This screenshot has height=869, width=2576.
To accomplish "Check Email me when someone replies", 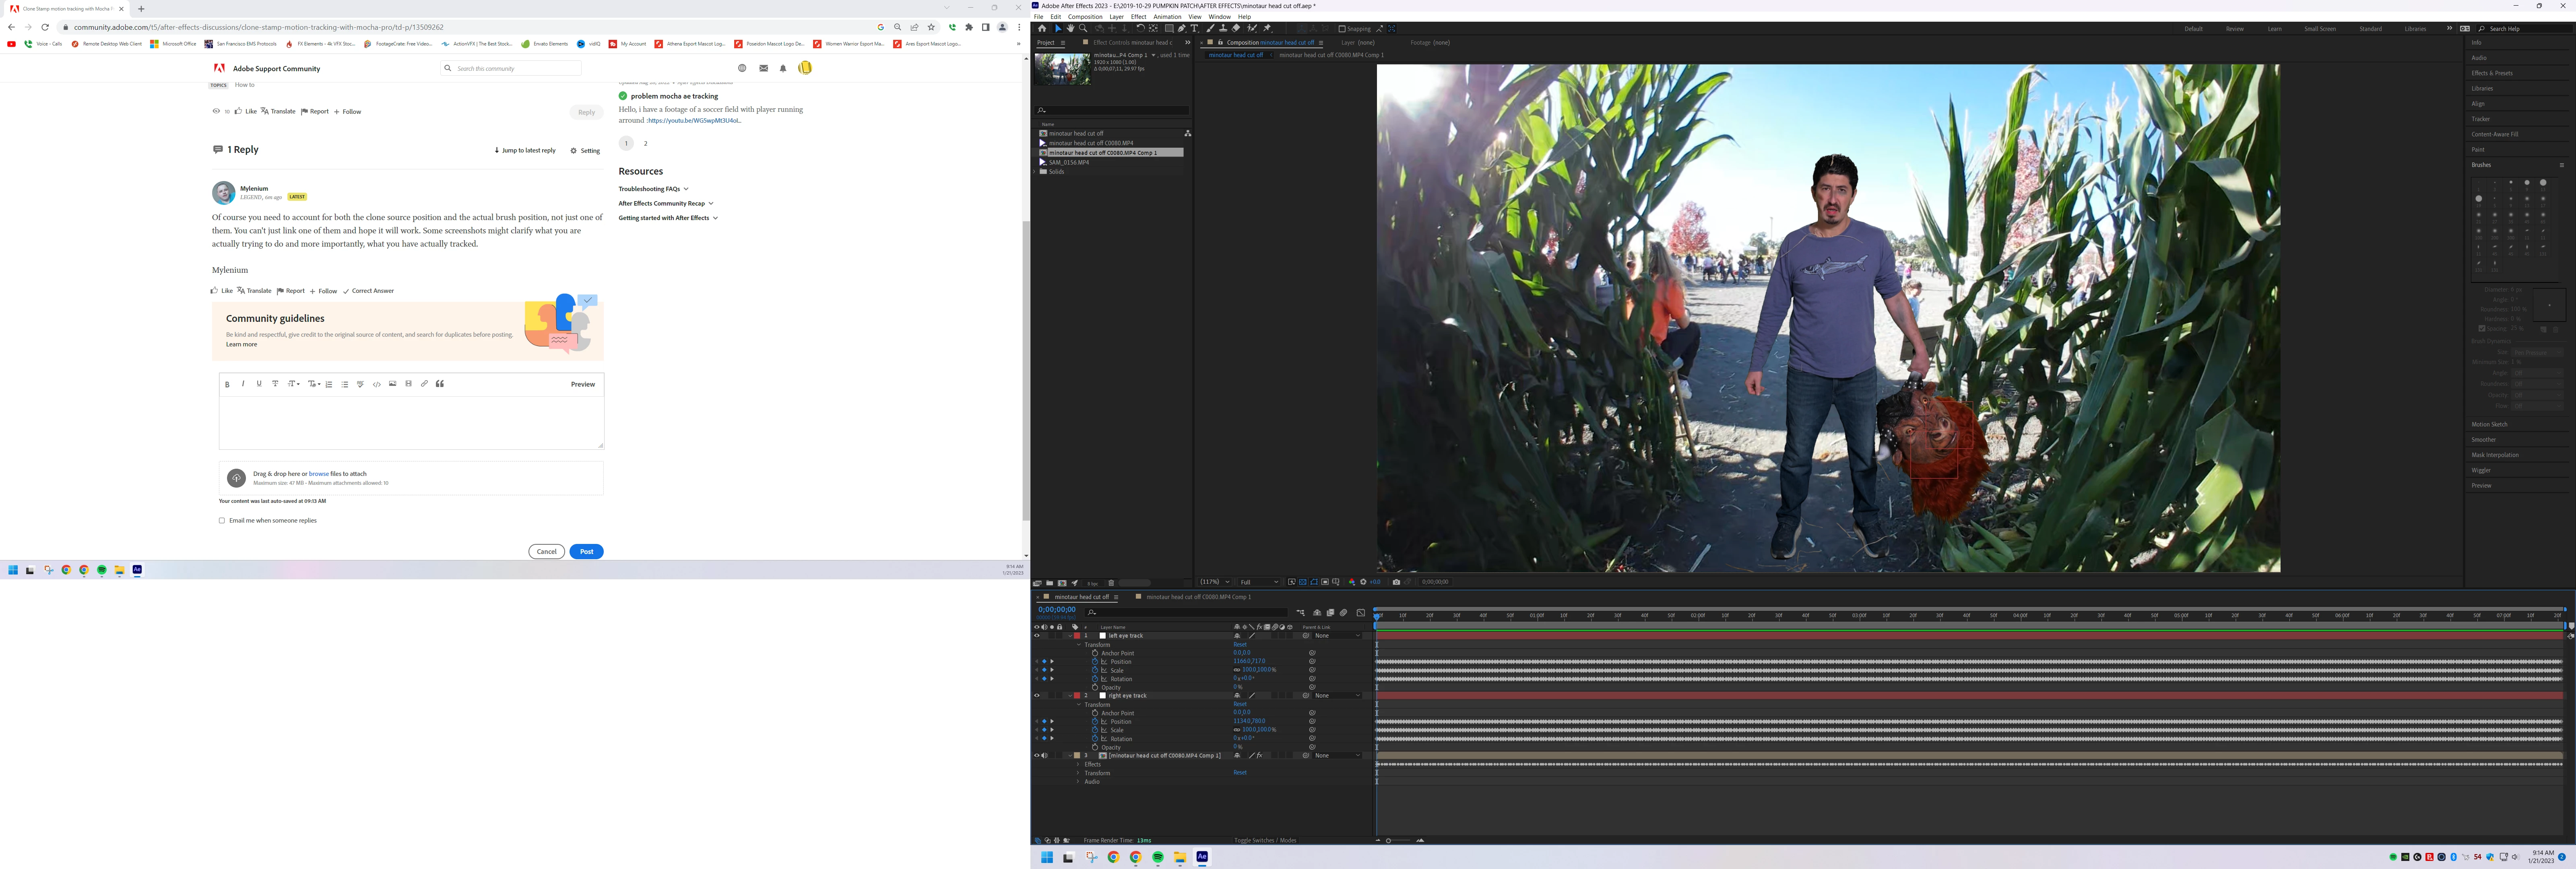I will [222, 521].
